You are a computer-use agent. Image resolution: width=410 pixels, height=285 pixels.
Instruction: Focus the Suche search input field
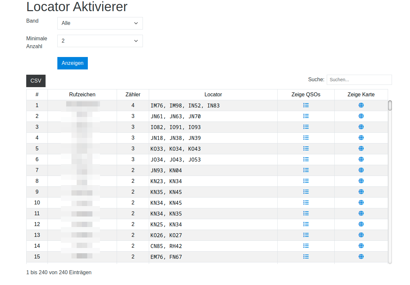click(x=359, y=80)
